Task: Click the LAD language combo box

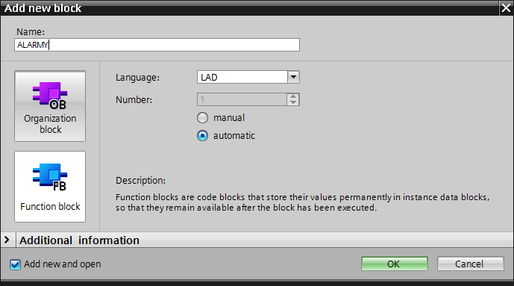Action: pos(248,77)
